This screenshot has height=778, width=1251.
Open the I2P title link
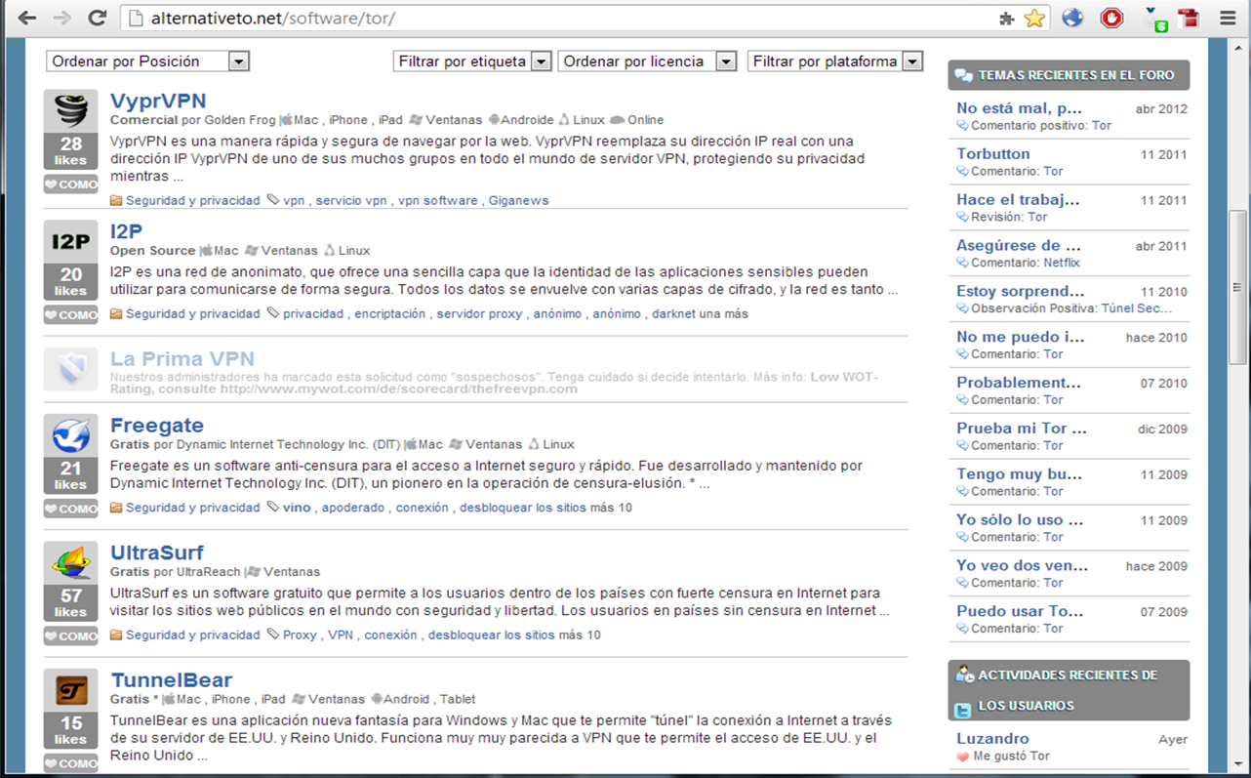(127, 231)
